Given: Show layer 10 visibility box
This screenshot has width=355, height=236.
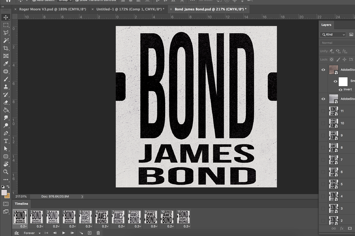Looking at the screenshot, I should click(x=323, y=123).
